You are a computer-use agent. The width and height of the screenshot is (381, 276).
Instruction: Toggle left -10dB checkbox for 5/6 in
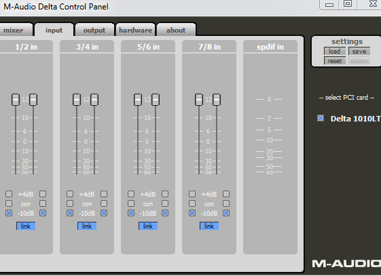[x=131, y=213]
